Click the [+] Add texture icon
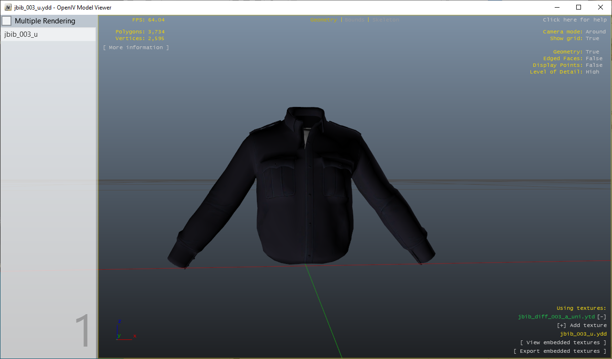This screenshot has height=359, width=612. (561, 325)
